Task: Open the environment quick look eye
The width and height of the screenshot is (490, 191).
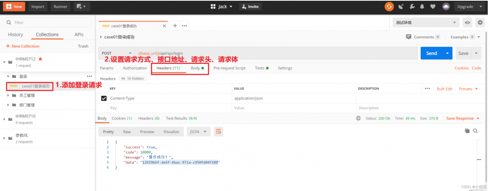Action: pyautogui.click(x=467, y=23)
